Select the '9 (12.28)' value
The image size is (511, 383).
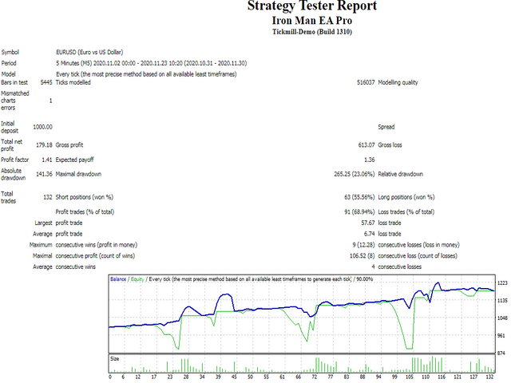point(363,245)
